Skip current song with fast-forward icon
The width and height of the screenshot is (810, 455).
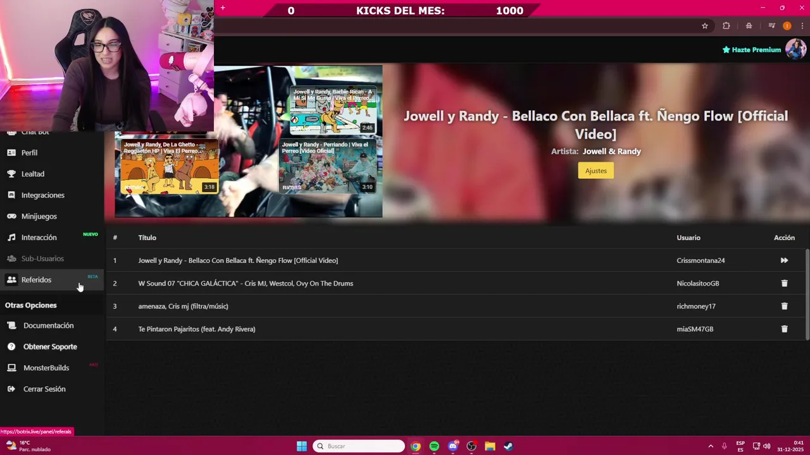click(784, 260)
